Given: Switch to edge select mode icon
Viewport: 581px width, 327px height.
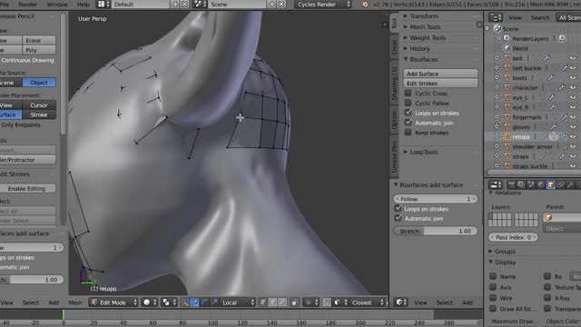Looking at the screenshot, I should [x=272, y=302].
